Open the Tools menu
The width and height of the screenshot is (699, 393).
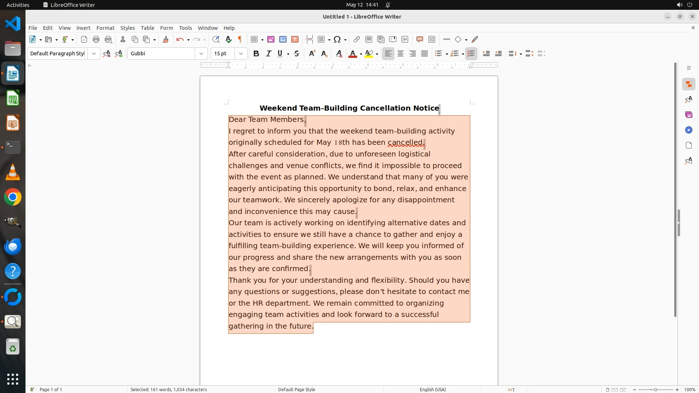pyautogui.click(x=185, y=28)
